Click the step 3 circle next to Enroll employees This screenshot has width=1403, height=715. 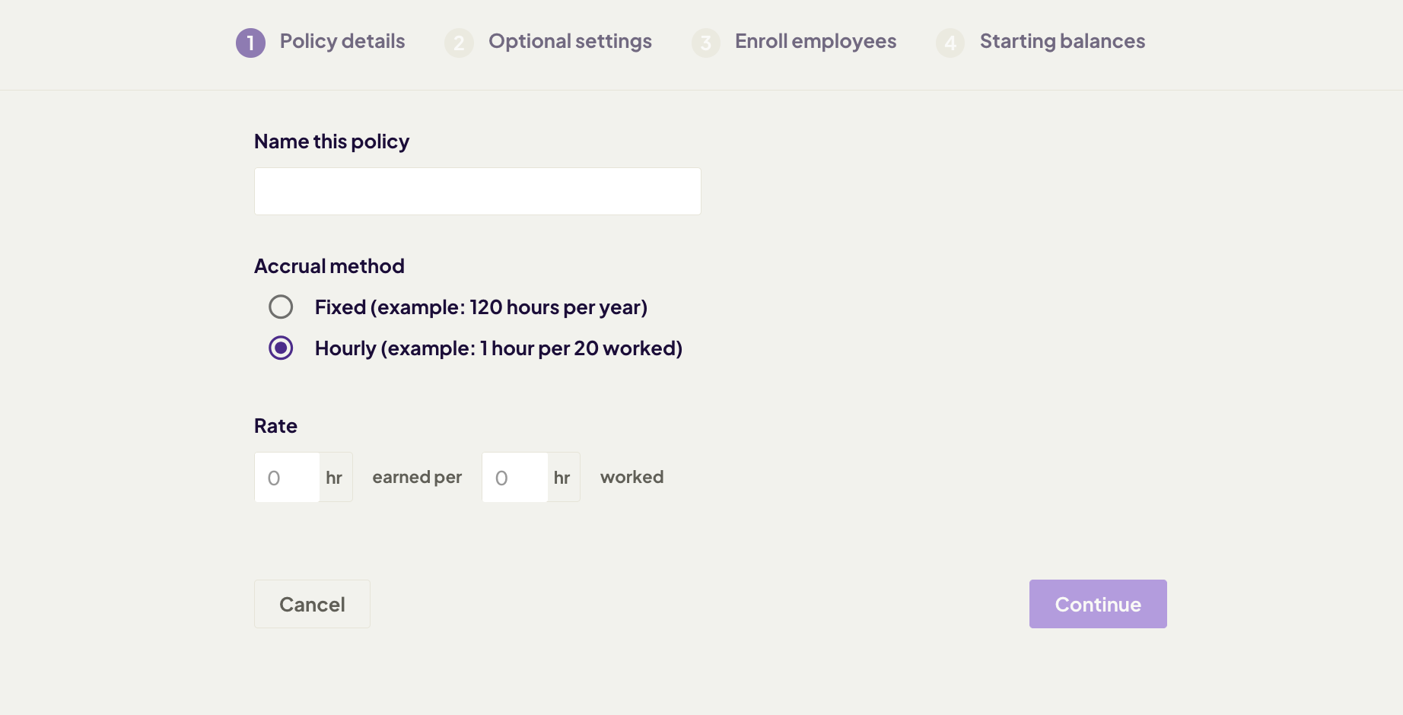pos(705,43)
